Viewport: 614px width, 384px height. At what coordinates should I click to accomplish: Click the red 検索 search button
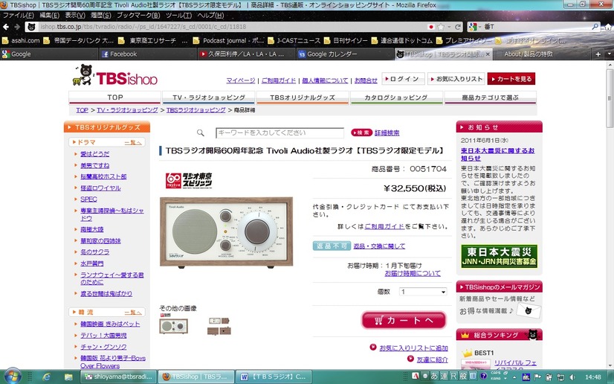coord(361,132)
